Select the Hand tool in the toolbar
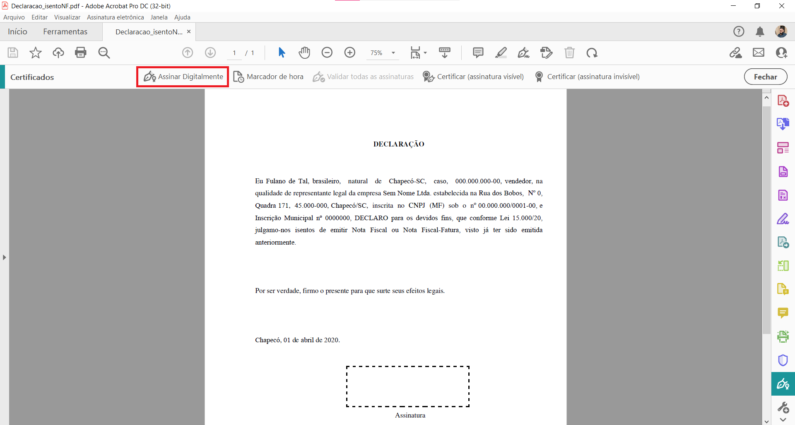This screenshot has height=425, width=795. point(304,53)
